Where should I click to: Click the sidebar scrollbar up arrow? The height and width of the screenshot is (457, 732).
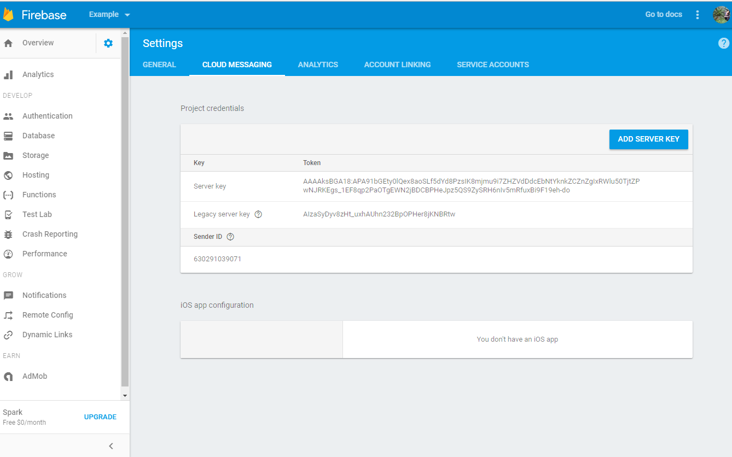(125, 33)
